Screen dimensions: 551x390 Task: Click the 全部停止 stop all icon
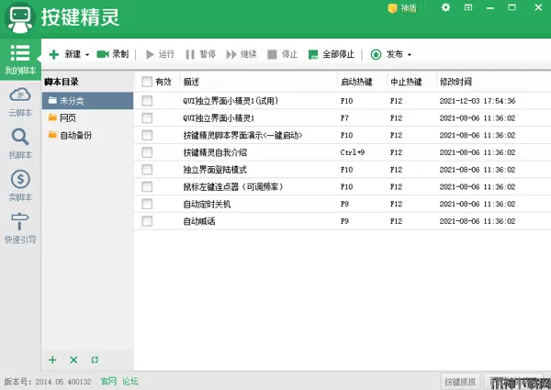point(314,55)
